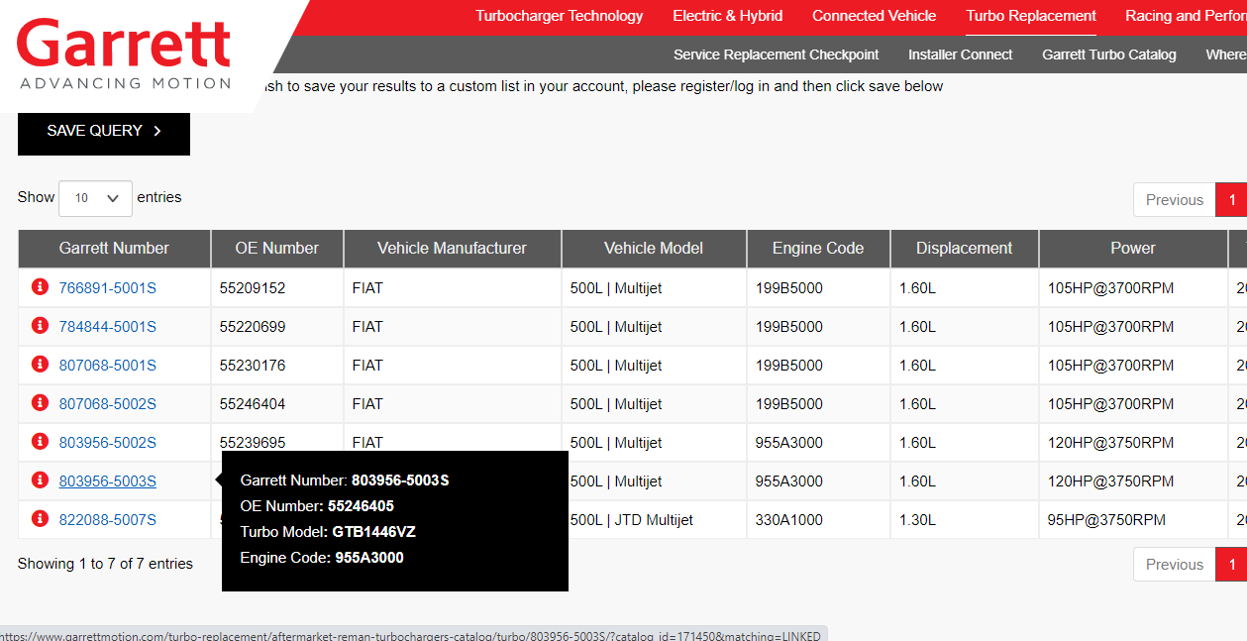Sort by Garrett Number column header
Viewport: 1247px width, 641px height.
point(114,249)
